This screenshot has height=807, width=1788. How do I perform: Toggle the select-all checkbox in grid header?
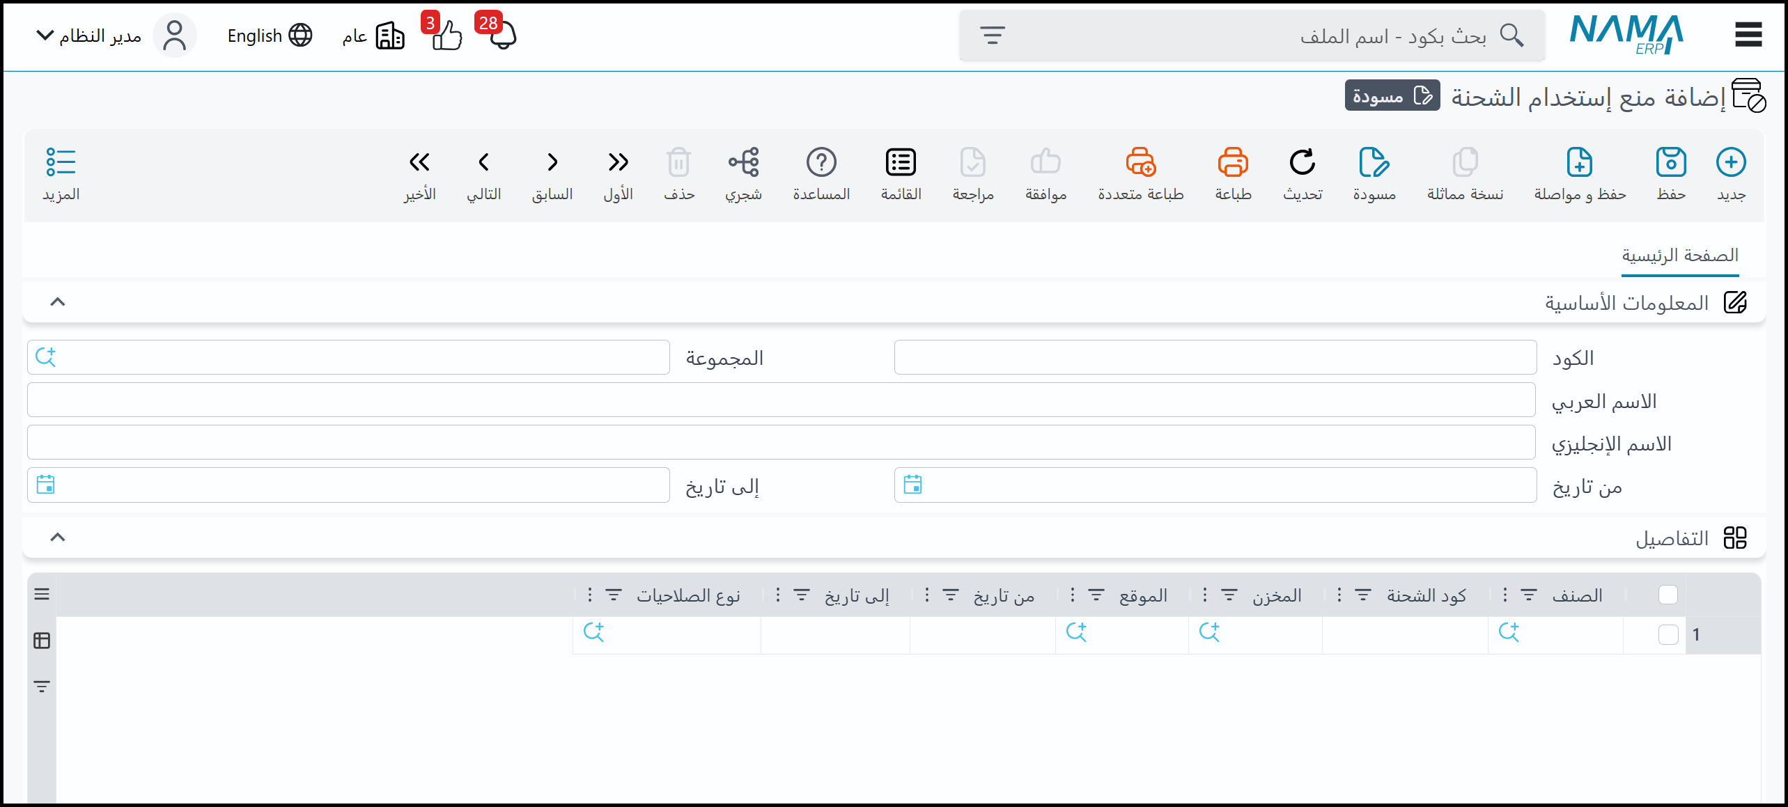pos(1667,595)
